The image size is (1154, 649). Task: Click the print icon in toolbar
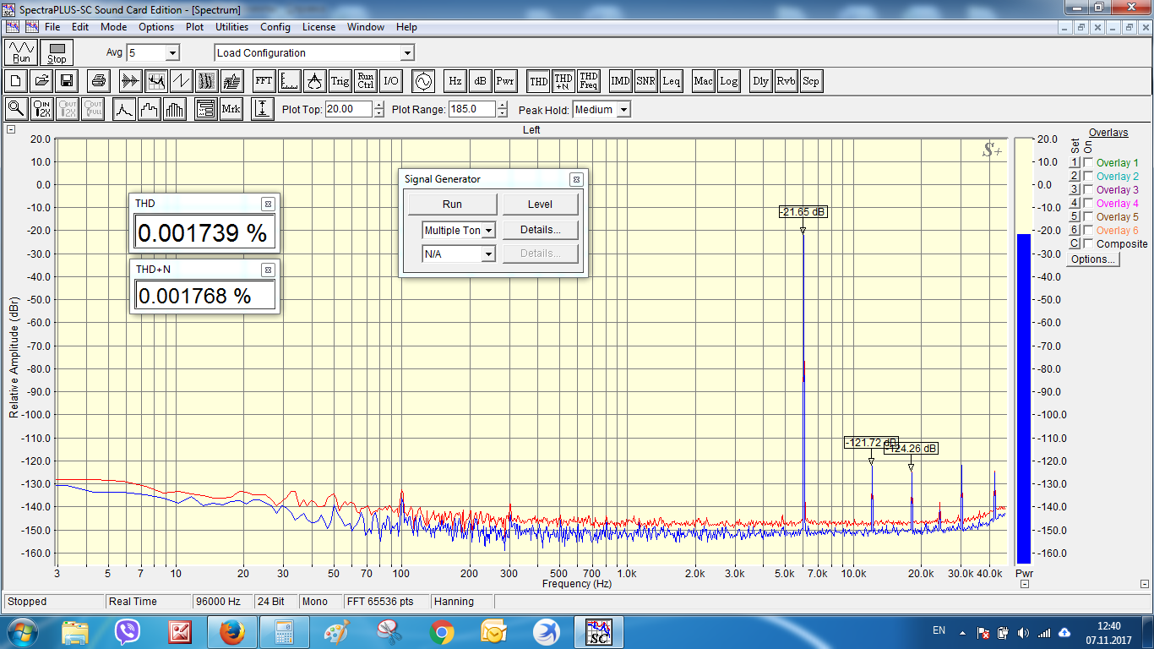pos(99,81)
